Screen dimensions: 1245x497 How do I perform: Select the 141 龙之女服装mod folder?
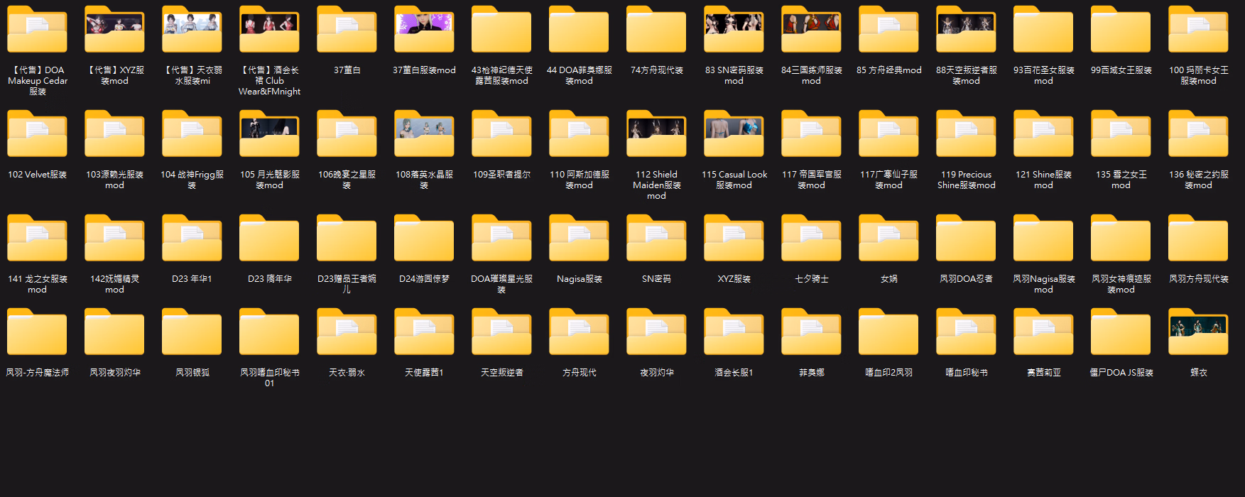pos(37,239)
